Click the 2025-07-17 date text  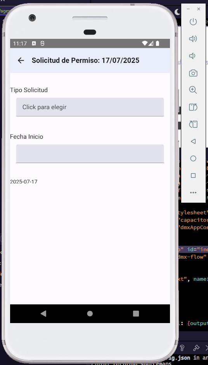click(x=24, y=182)
